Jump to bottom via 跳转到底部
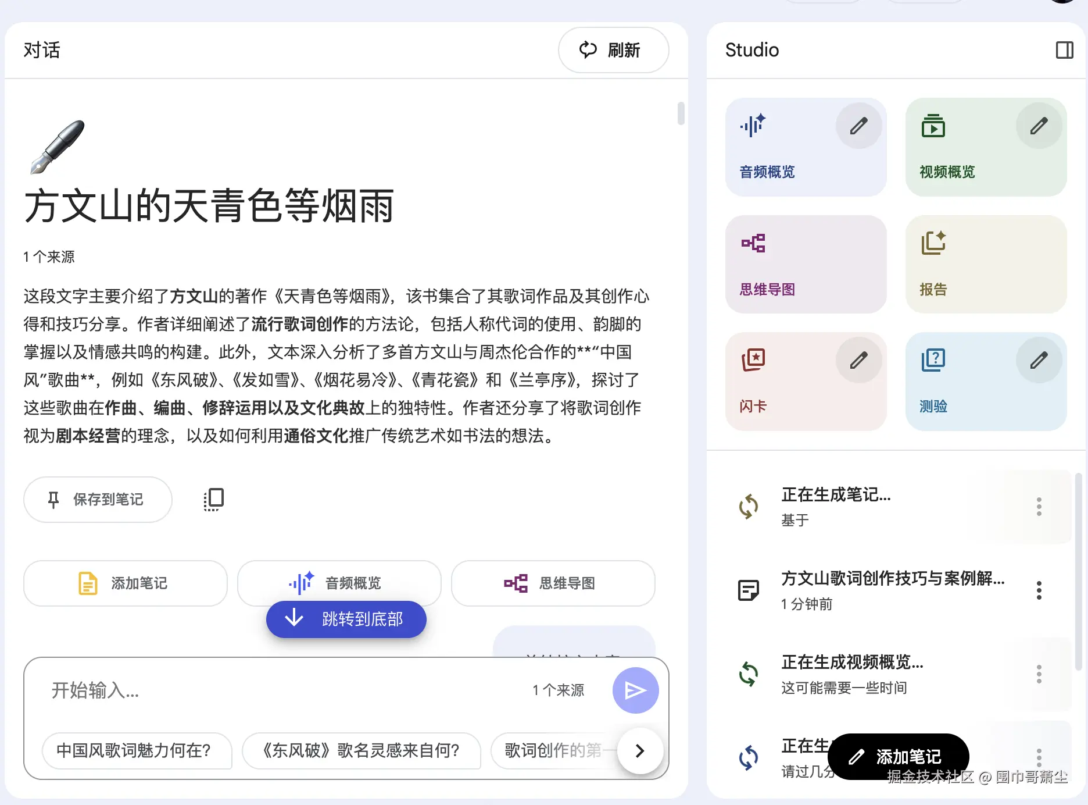The image size is (1088, 805). point(346,619)
